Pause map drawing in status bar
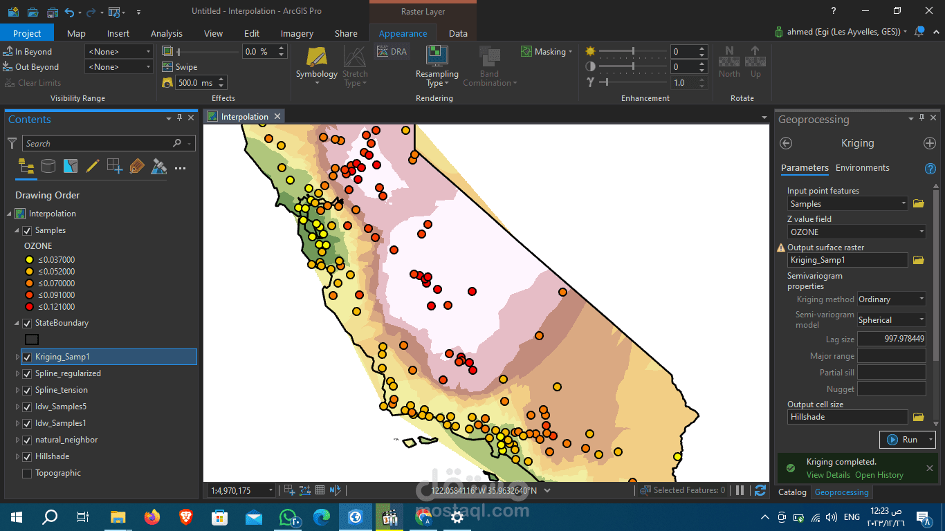The height and width of the screenshot is (531, 945). [x=740, y=490]
